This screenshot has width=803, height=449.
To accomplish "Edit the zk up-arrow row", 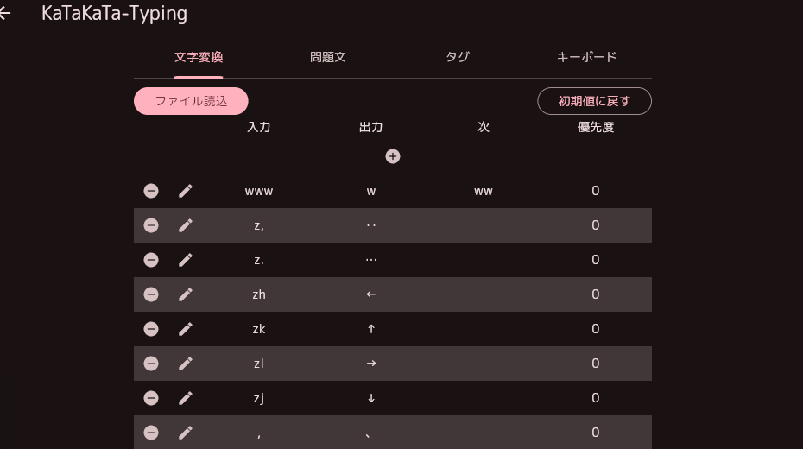I will point(186,329).
